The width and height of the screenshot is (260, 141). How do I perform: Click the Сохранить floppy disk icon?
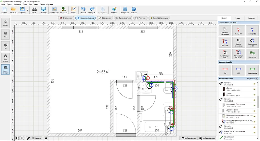pos(22,10)
